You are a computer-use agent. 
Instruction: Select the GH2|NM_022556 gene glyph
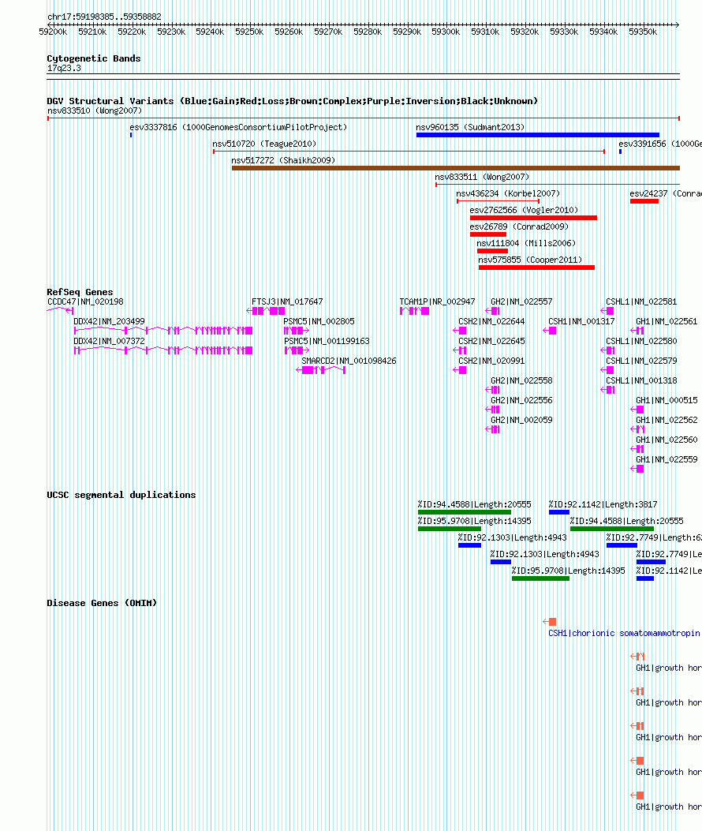tap(493, 410)
